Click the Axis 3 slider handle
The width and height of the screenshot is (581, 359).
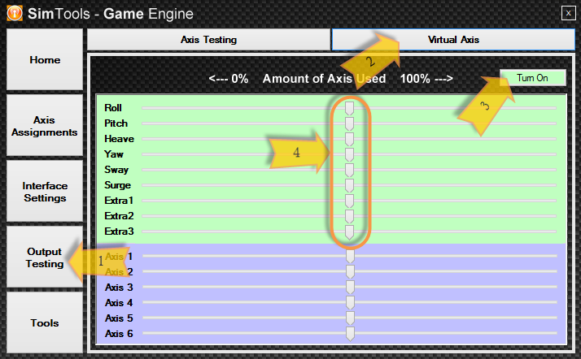coord(350,288)
